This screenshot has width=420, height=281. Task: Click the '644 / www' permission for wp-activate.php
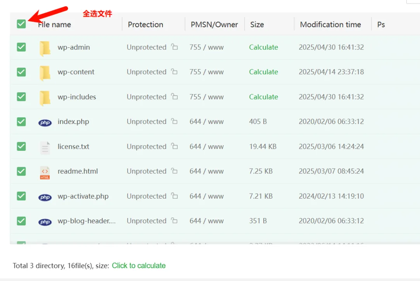pyautogui.click(x=206, y=196)
